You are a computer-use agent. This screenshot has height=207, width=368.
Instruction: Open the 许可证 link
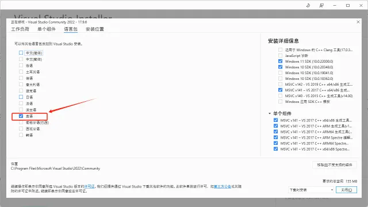89,186
